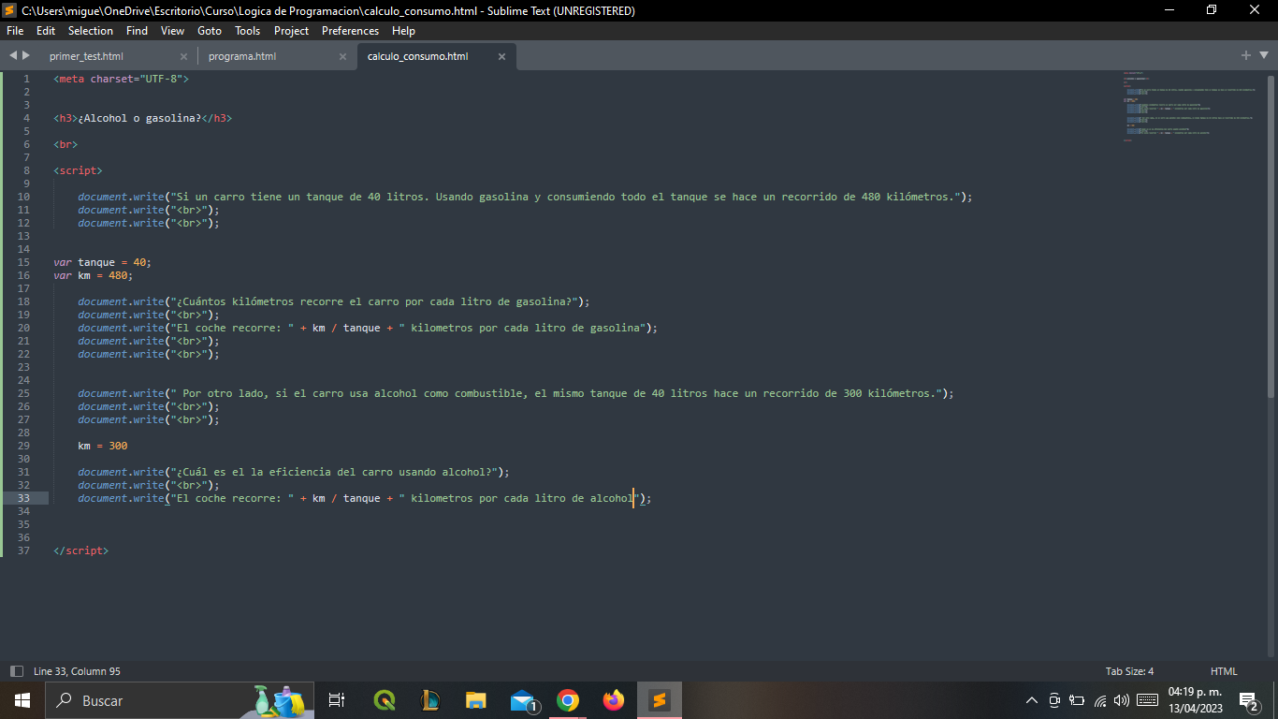Change Tab Size: 4 setting

click(1129, 671)
